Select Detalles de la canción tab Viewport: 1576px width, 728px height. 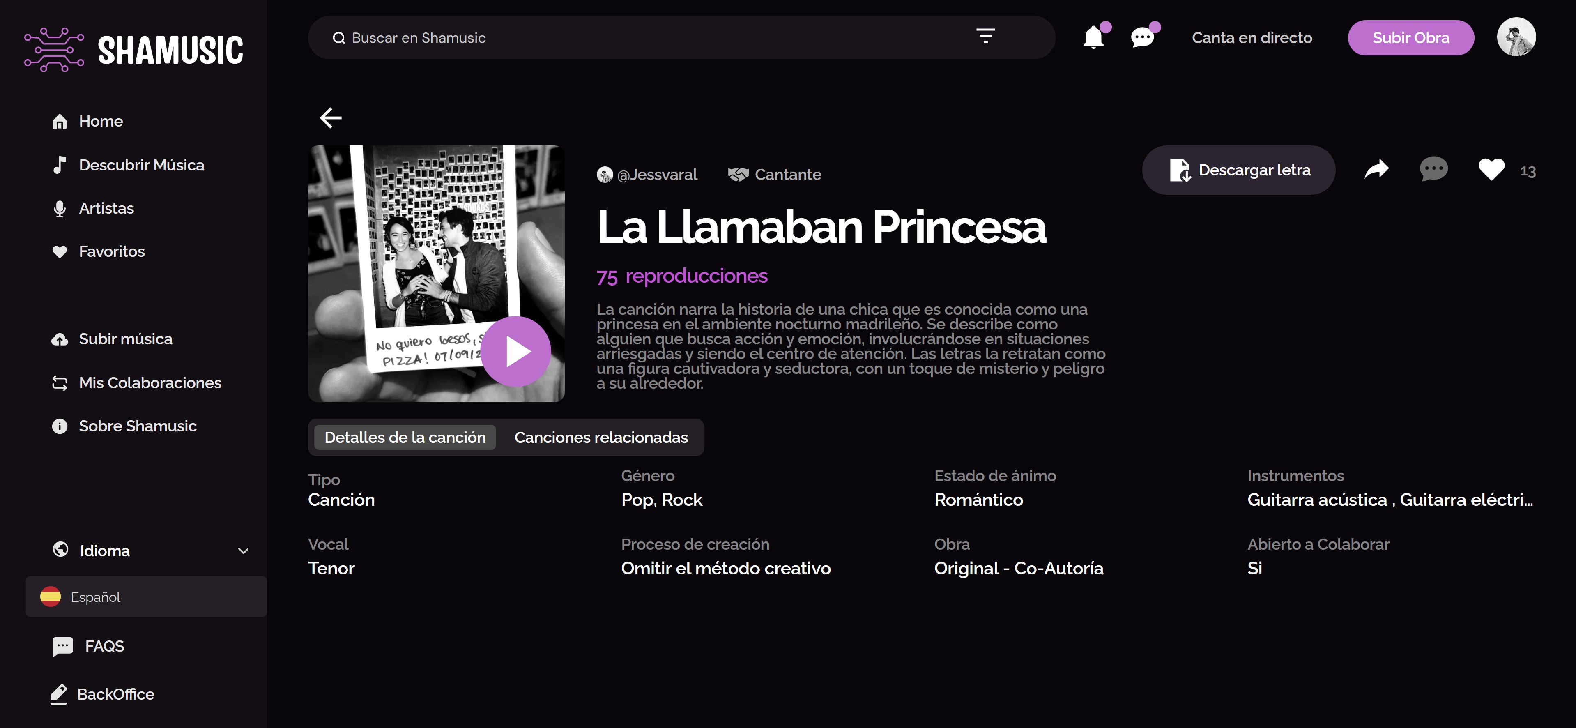pos(405,438)
